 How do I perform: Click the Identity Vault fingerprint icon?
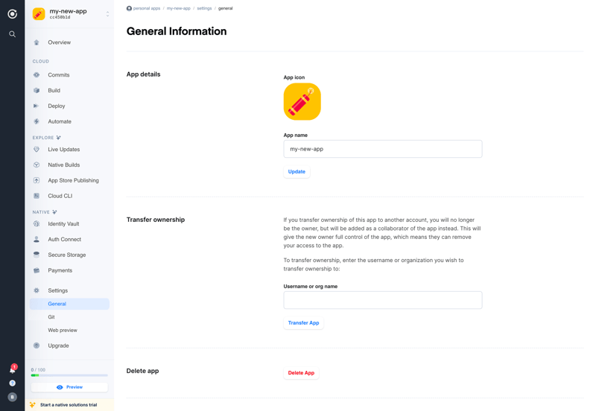tap(37, 223)
